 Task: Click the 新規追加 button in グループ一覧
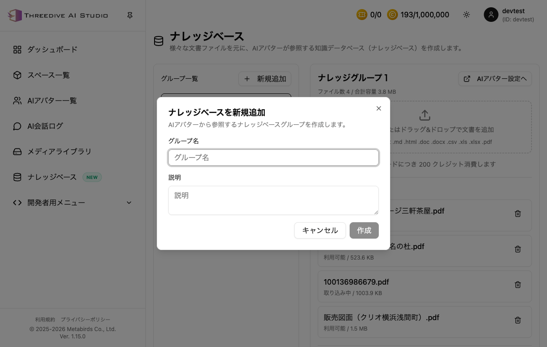265,79
